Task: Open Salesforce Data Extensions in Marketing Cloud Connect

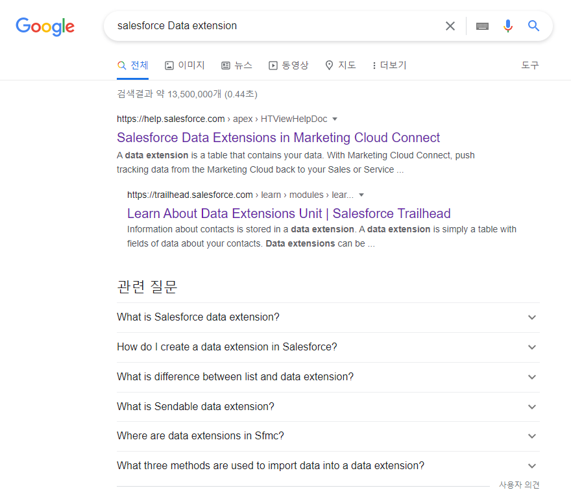Action: tap(278, 138)
